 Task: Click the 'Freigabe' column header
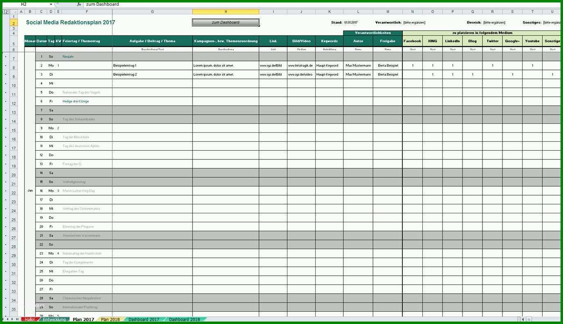click(388, 41)
